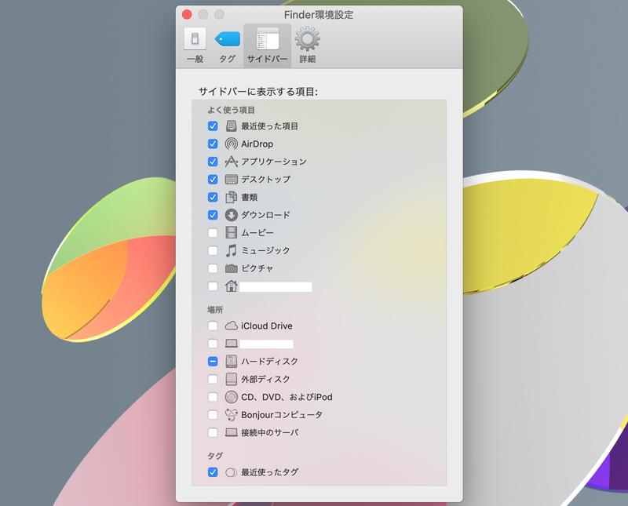The width and height of the screenshot is (628, 506).
Task: Click the 'AirDrop' label text
Action: [x=257, y=144]
